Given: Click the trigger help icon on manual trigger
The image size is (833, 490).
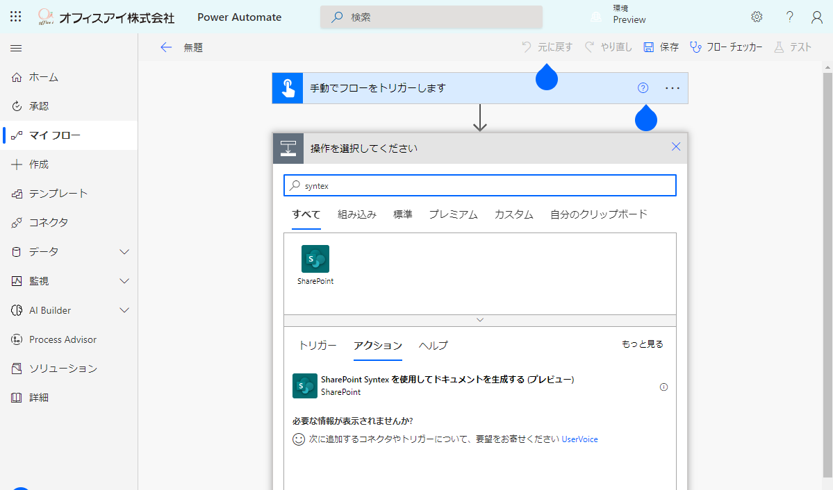Looking at the screenshot, I should point(643,88).
